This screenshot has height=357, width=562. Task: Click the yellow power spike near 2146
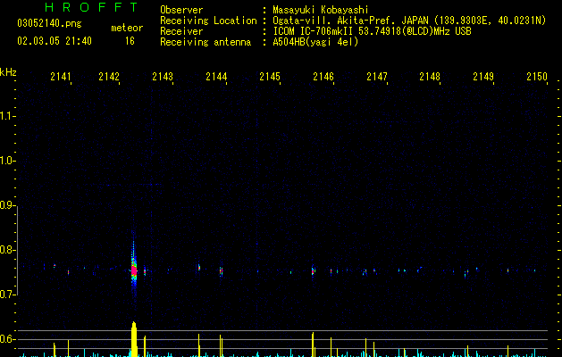(x=313, y=345)
